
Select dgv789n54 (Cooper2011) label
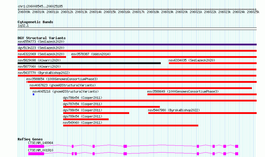coord(82,116)
